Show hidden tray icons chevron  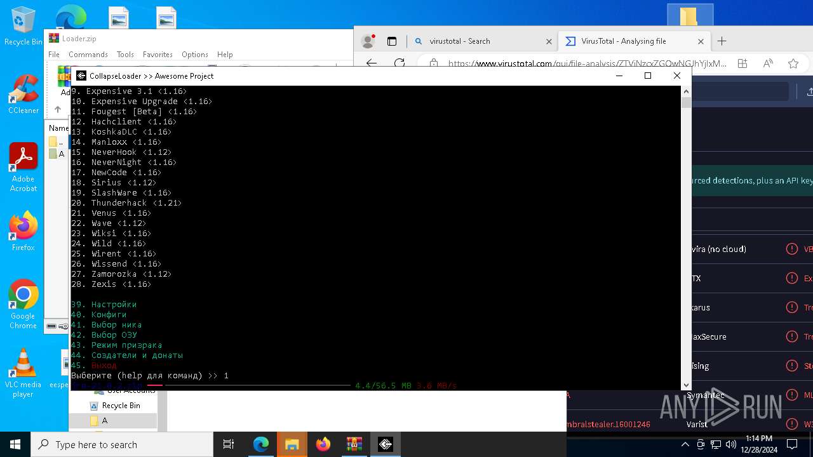tap(685, 444)
